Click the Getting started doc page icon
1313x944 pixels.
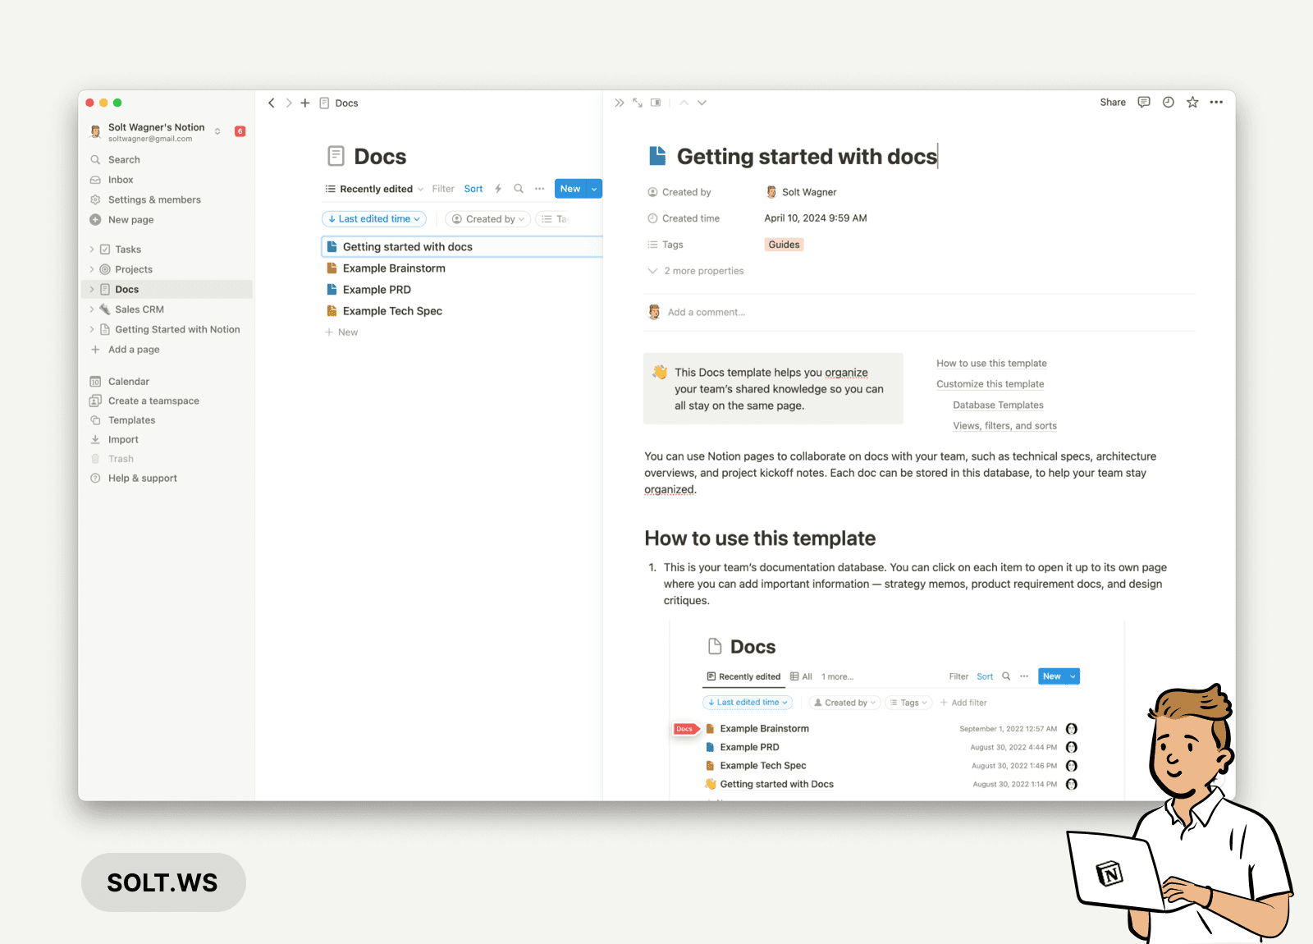coord(657,156)
